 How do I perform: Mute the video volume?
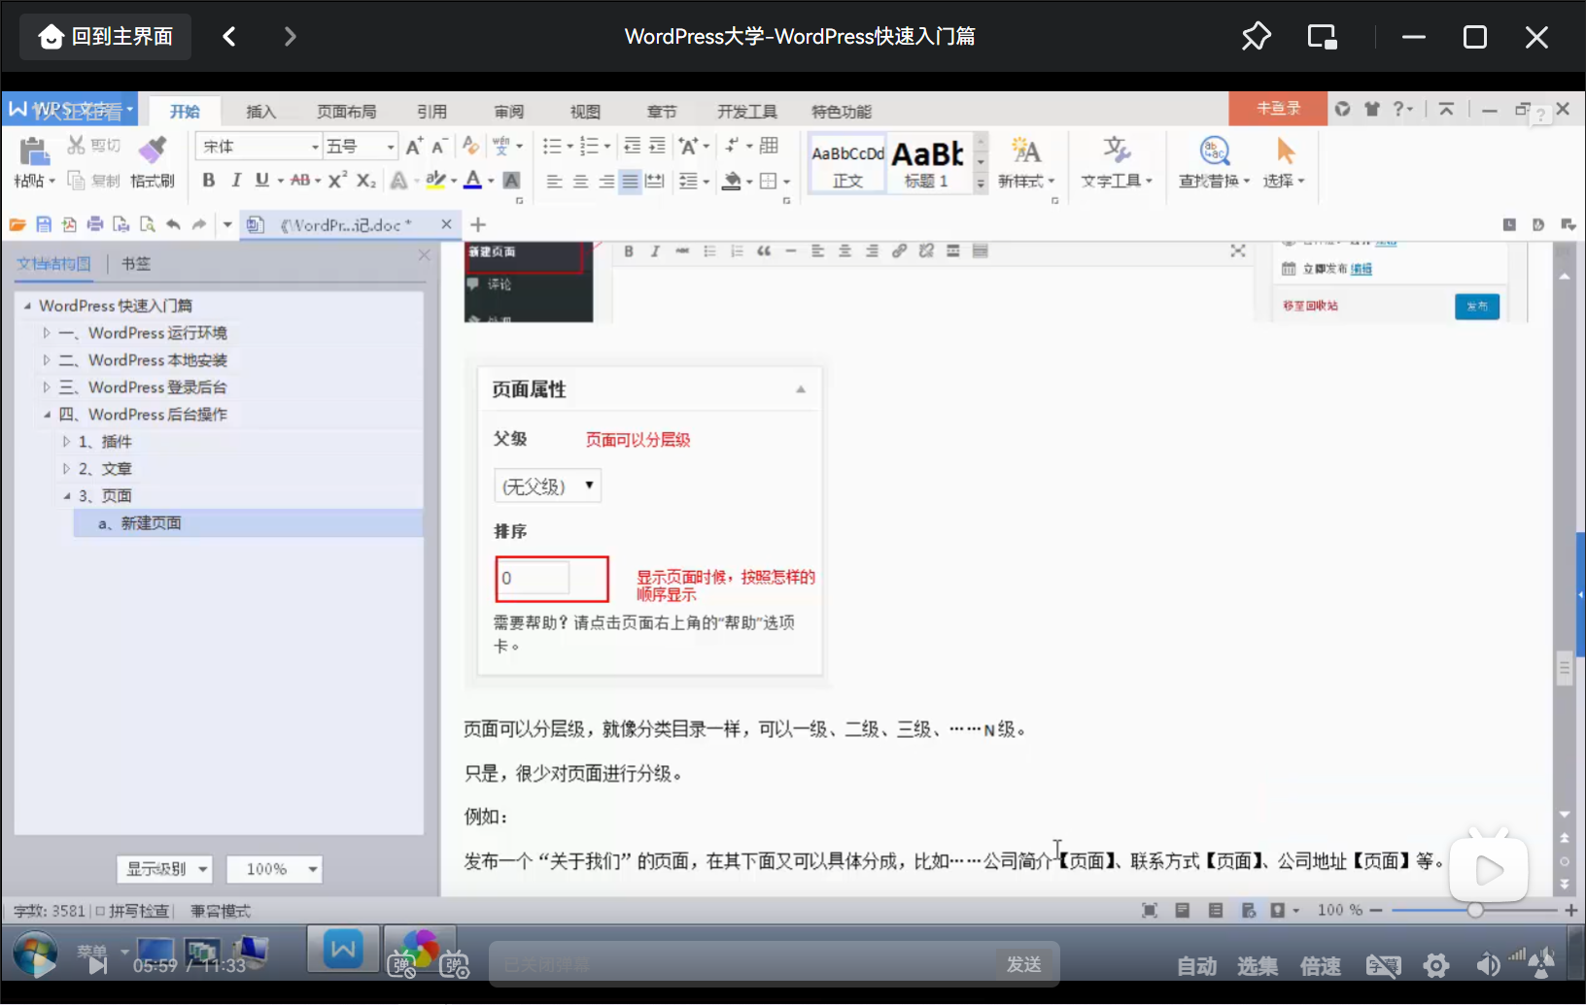pos(1487,965)
